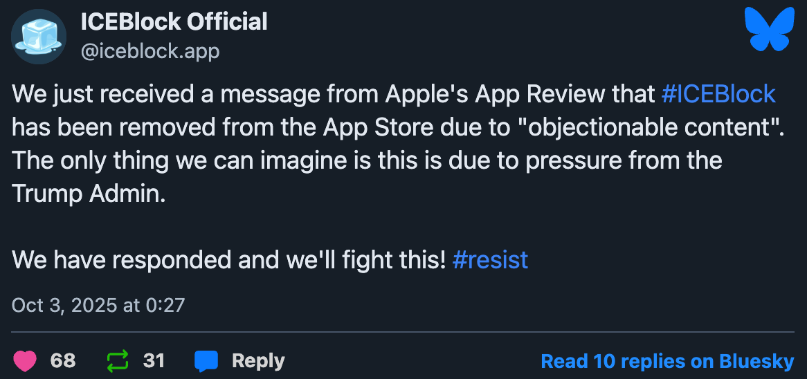Click the words "Trump Admin."
This screenshot has height=379, width=807.
click(89, 194)
